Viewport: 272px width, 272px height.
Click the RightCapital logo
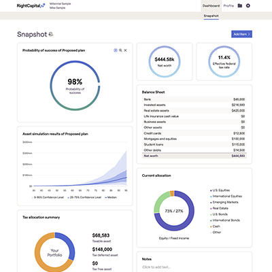pyautogui.click(x=31, y=6)
